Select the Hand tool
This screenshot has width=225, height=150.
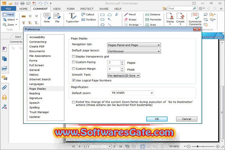tap(8, 14)
